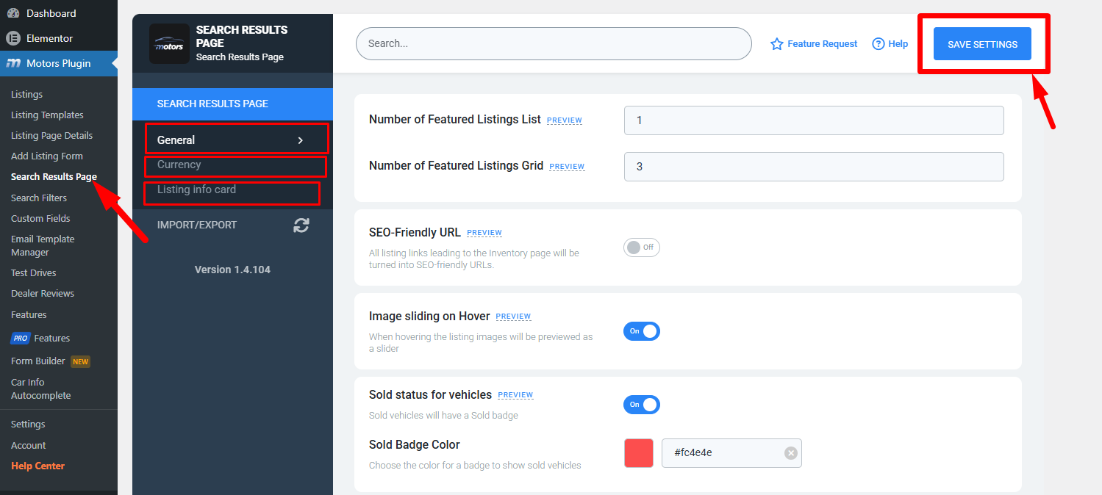This screenshot has width=1102, height=495.
Task: Click the Dashboard gauge icon
Action: (x=13, y=13)
